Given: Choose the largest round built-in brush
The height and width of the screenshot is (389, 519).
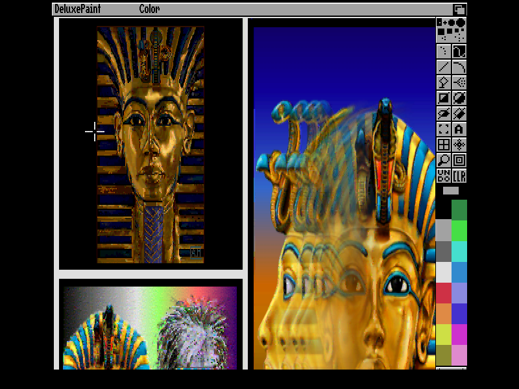Looking at the screenshot, I should [461, 23].
